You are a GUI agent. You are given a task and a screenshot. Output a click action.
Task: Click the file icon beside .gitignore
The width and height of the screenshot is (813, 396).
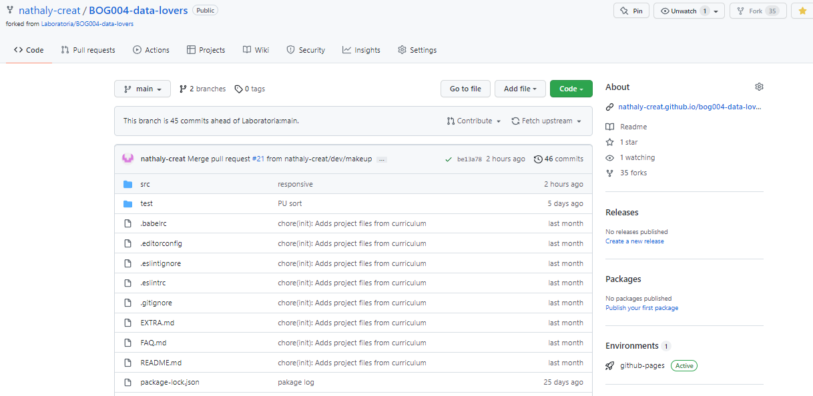tap(127, 303)
